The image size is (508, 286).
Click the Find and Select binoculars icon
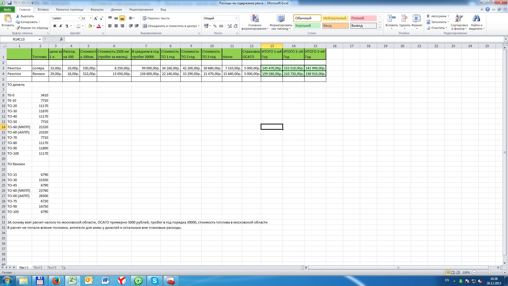476,19
